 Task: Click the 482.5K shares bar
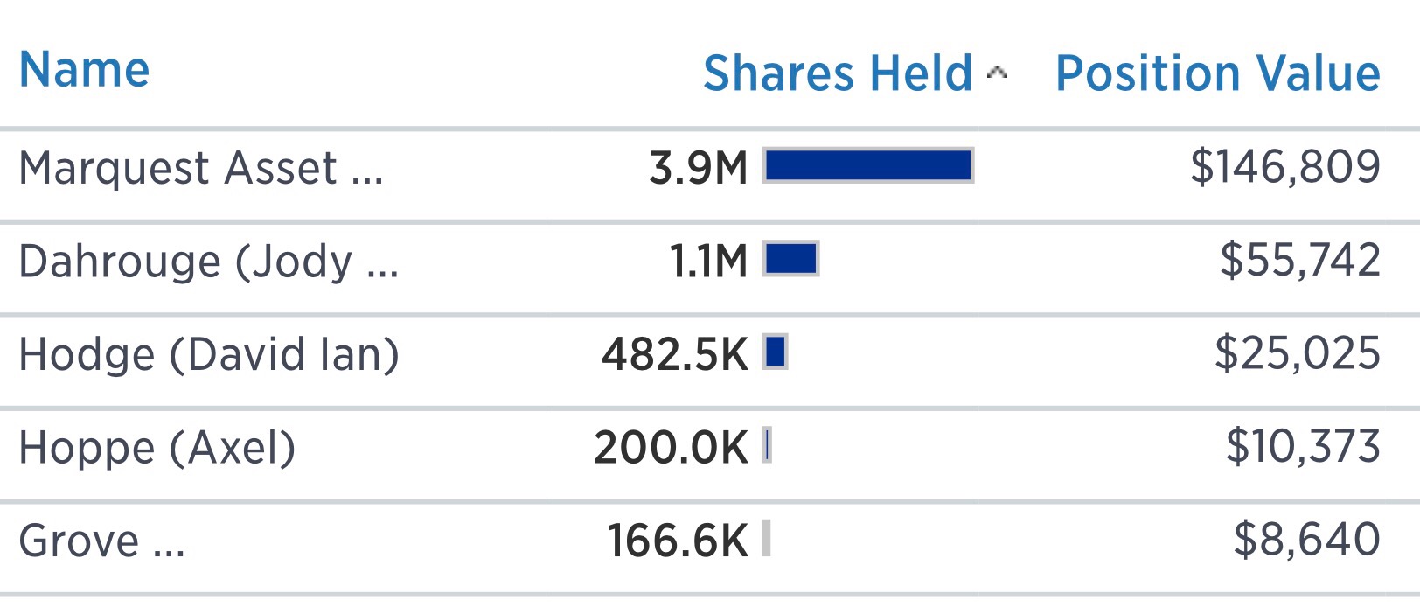click(776, 352)
